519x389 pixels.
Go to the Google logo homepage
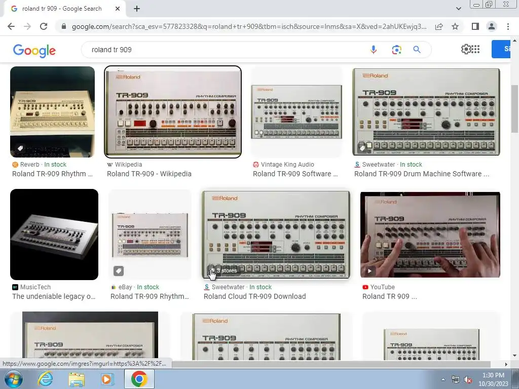tap(34, 50)
